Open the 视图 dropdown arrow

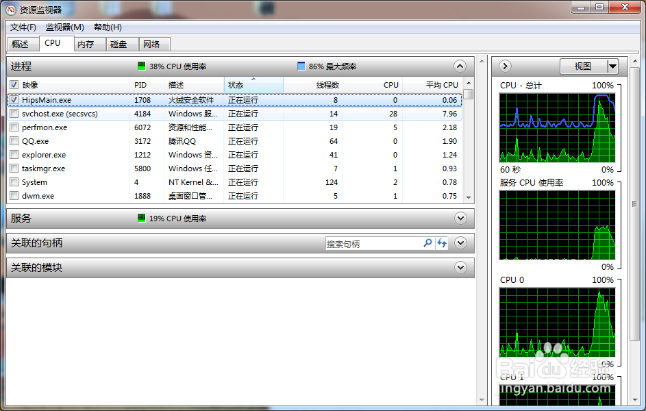tap(612, 66)
